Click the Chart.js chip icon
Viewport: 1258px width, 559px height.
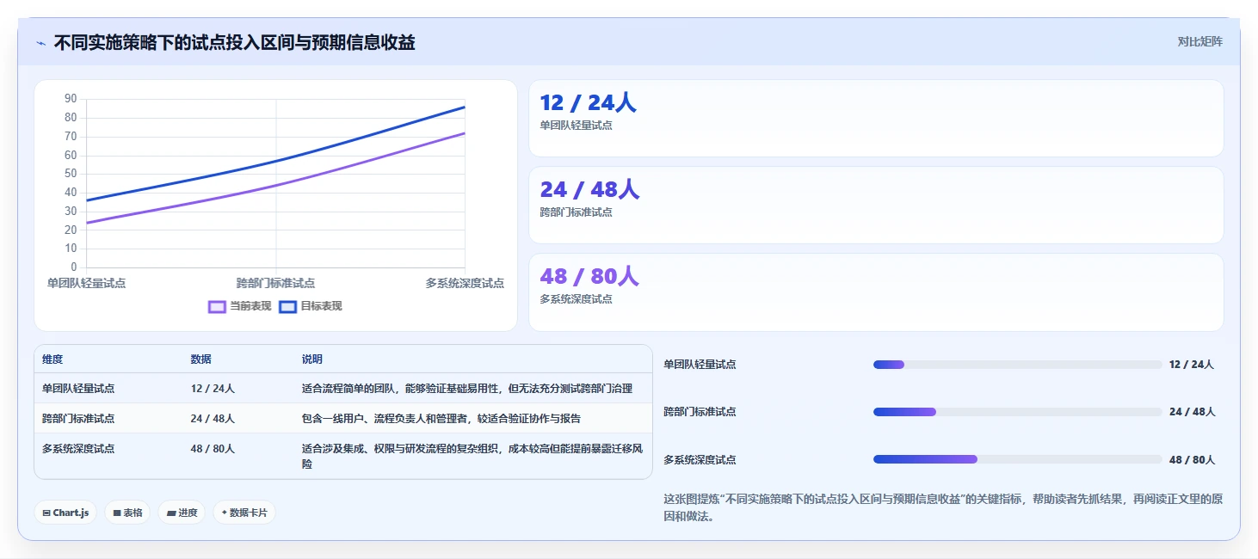click(46, 513)
